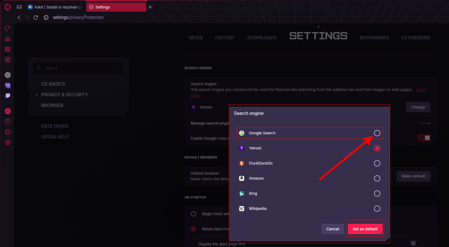Toggle the Enable Google Lens switch
Viewport: 449px width, 247px height.
pyautogui.click(x=424, y=138)
